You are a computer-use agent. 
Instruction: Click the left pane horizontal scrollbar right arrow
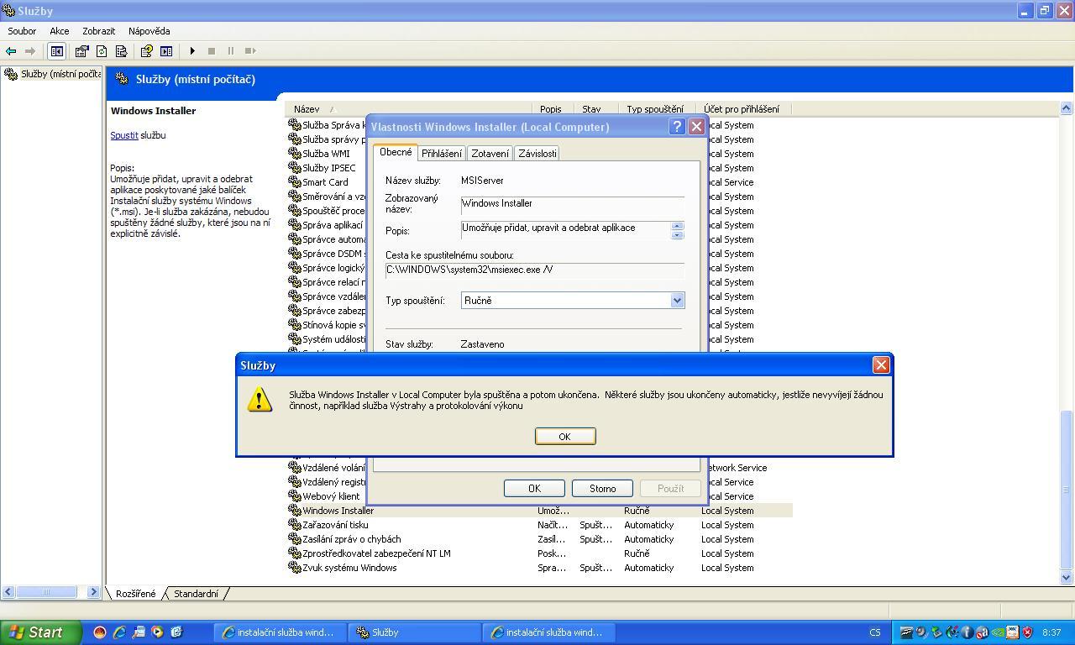point(94,592)
